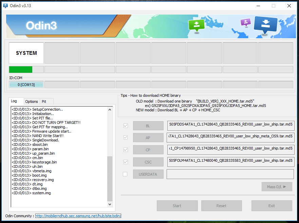The height and width of the screenshot is (223, 299).
Task: Click the CP file button
Action: pyautogui.click(x=148, y=150)
